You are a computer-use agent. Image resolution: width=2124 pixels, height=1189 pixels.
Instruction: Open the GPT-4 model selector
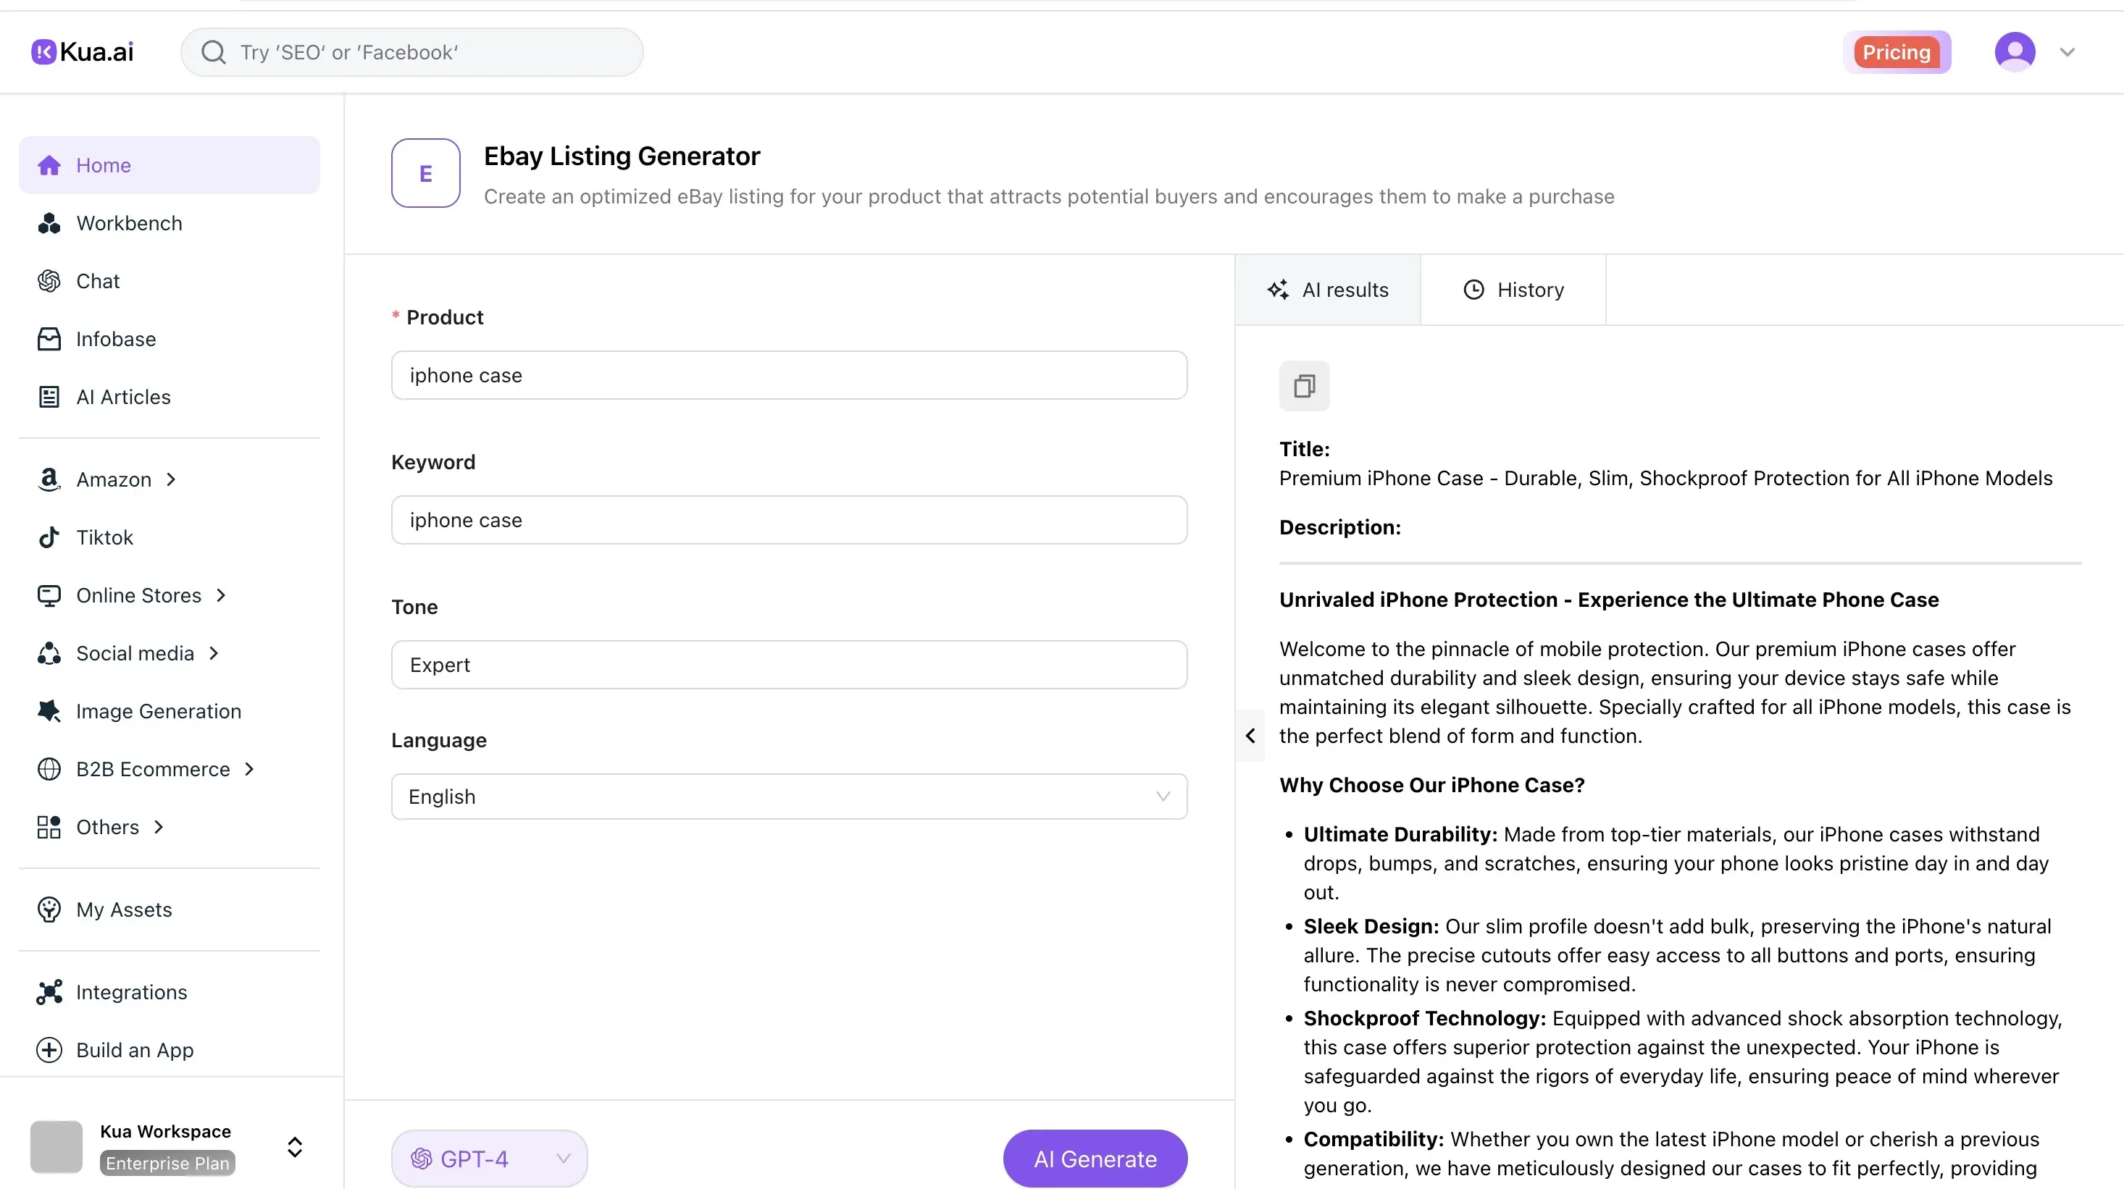(488, 1158)
